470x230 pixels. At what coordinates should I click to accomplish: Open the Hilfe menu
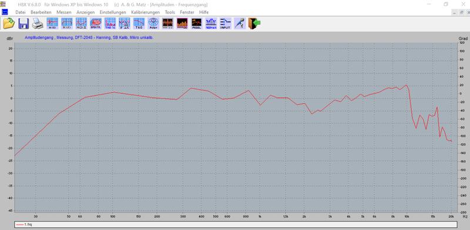click(x=204, y=12)
